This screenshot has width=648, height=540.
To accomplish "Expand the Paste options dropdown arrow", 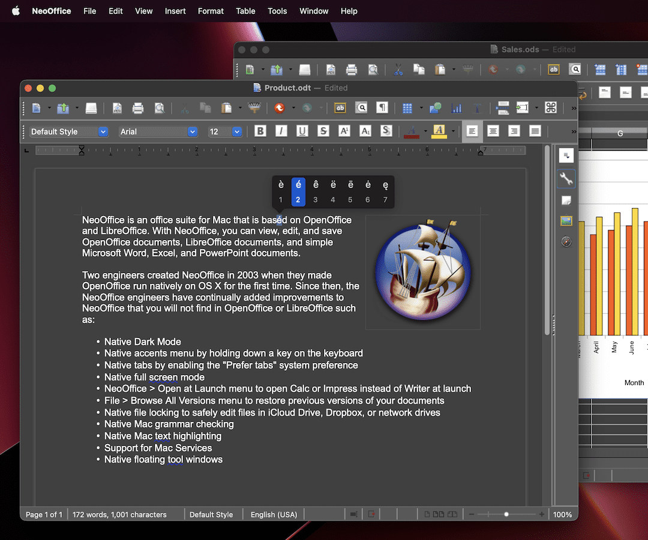I will coord(239,108).
